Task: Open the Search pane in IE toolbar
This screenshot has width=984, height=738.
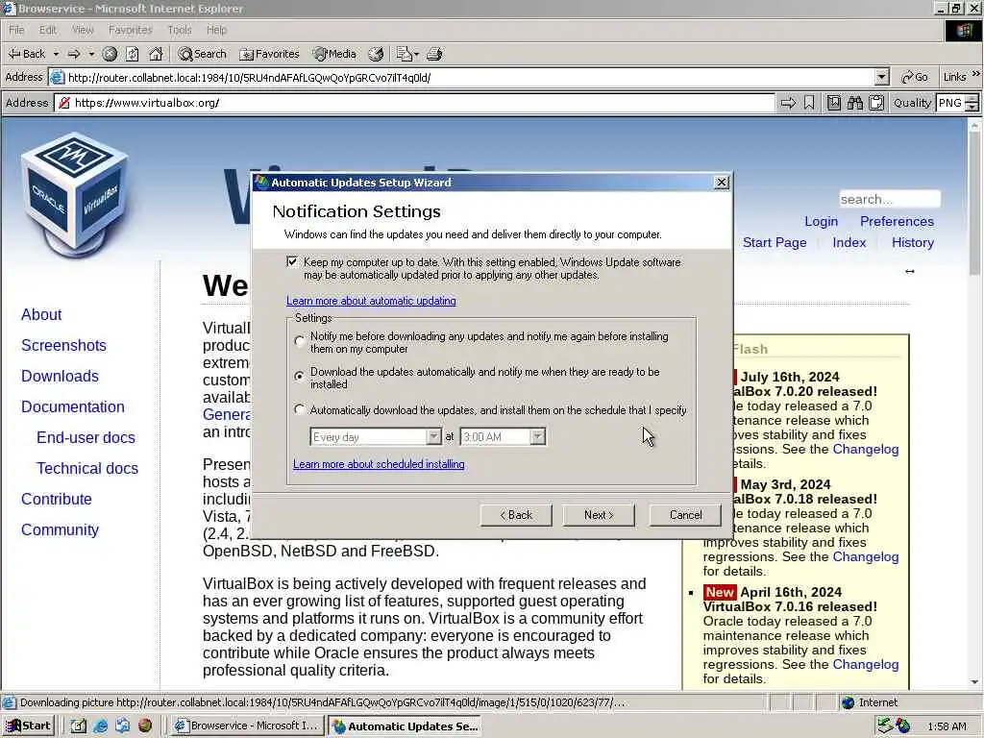Action: coord(202,54)
